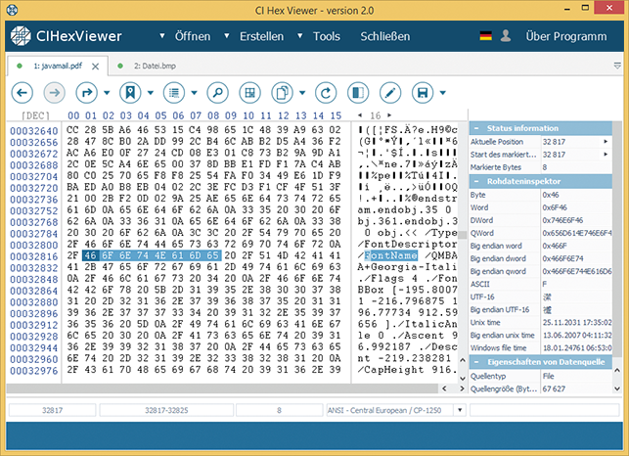Open the bookmark toolbar icon
Screen dimensions: 629x456
130,93
